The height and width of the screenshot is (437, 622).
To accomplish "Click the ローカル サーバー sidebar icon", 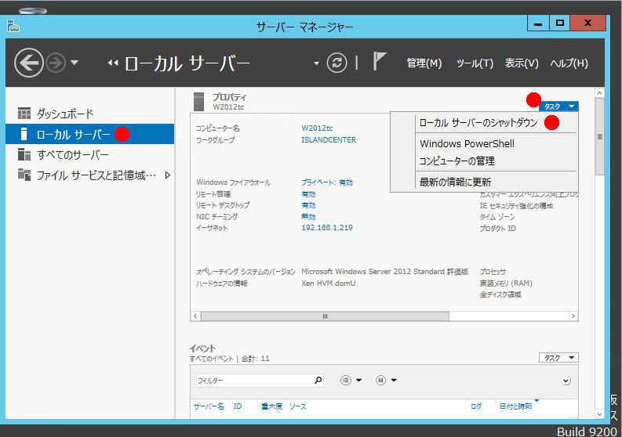I will (24, 134).
